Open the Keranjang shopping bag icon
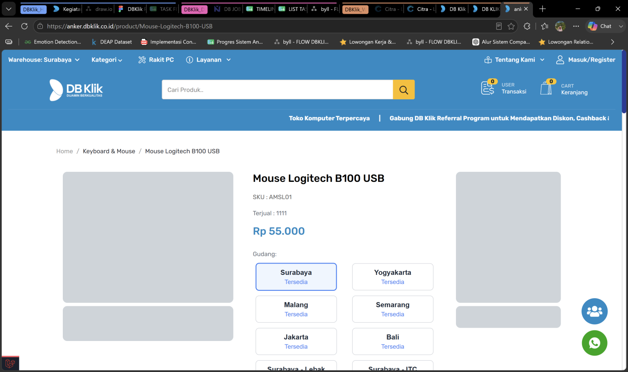 click(547, 88)
